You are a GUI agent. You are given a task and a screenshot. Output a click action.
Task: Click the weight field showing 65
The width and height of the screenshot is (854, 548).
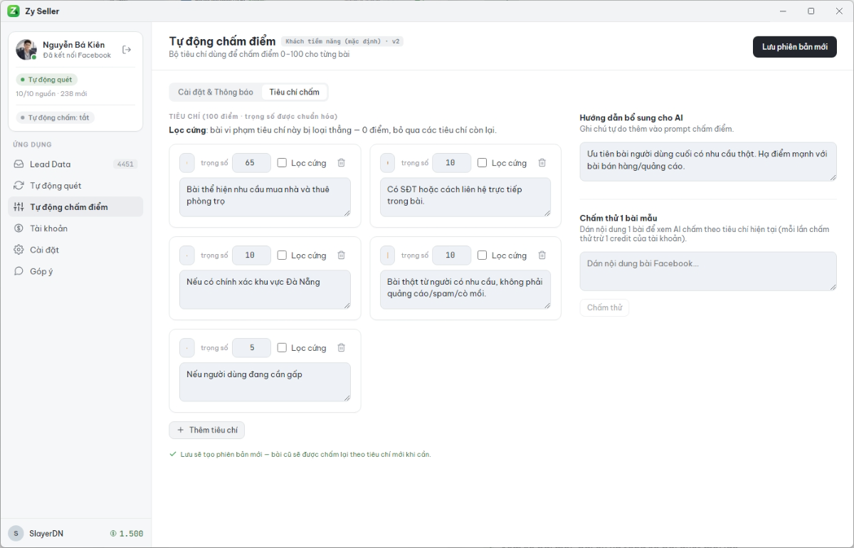click(251, 163)
